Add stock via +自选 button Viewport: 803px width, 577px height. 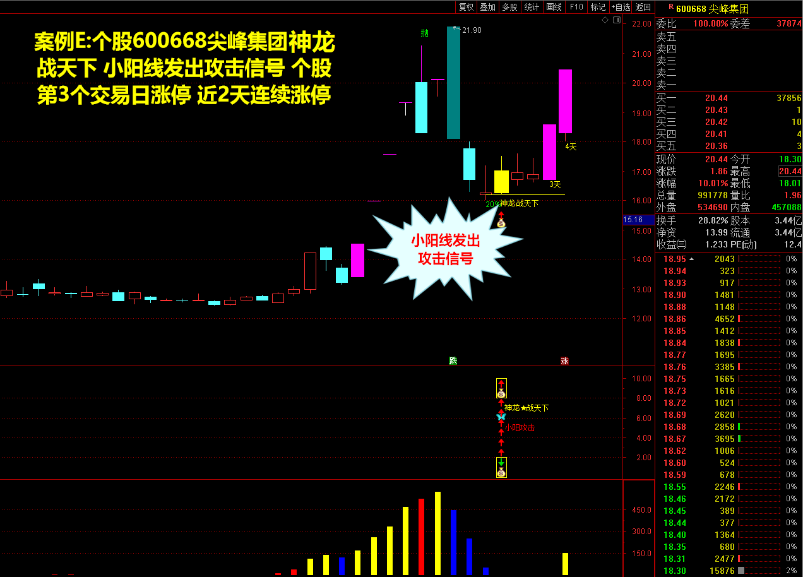pos(621,7)
